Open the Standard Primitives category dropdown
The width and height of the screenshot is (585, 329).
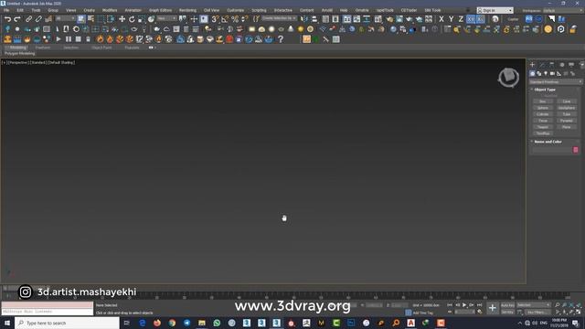pyautogui.click(x=556, y=81)
